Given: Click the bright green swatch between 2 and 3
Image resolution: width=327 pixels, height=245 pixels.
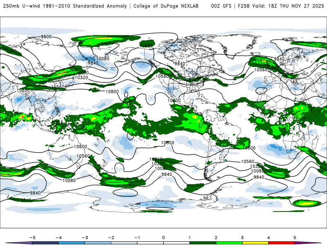Looking at the screenshot, I should [229, 243].
